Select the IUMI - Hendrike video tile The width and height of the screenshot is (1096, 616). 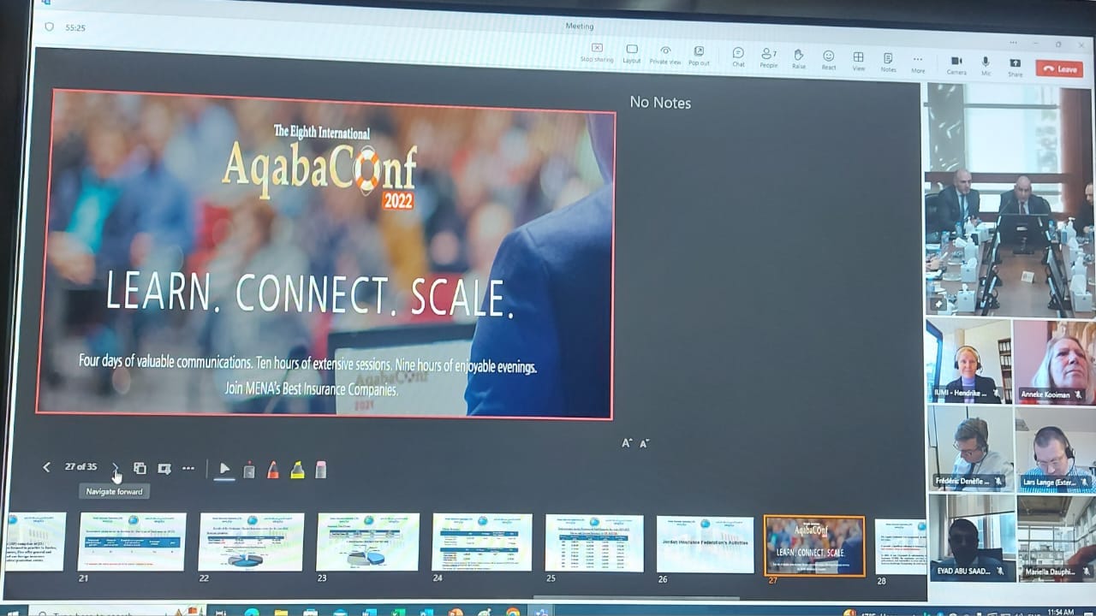968,360
